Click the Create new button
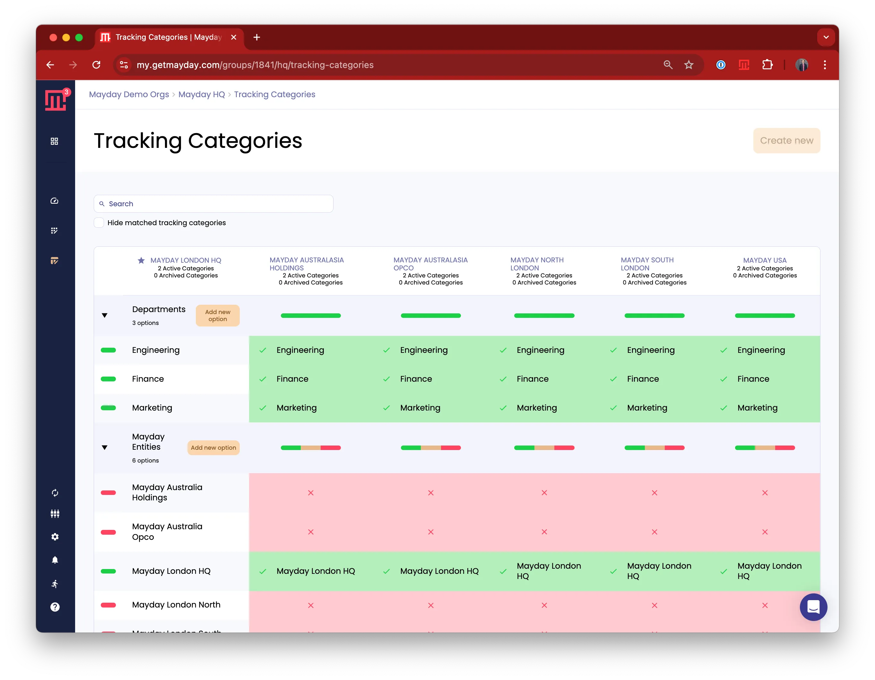Image resolution: width=875 pixels, height=680 pixels. 786,140
